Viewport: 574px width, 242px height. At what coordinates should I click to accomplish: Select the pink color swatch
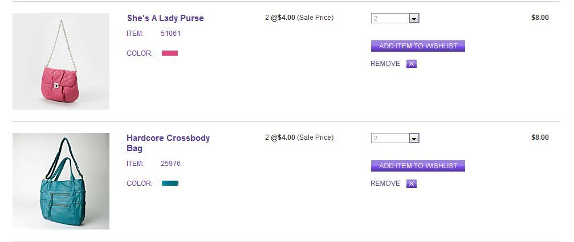(170, 53)
